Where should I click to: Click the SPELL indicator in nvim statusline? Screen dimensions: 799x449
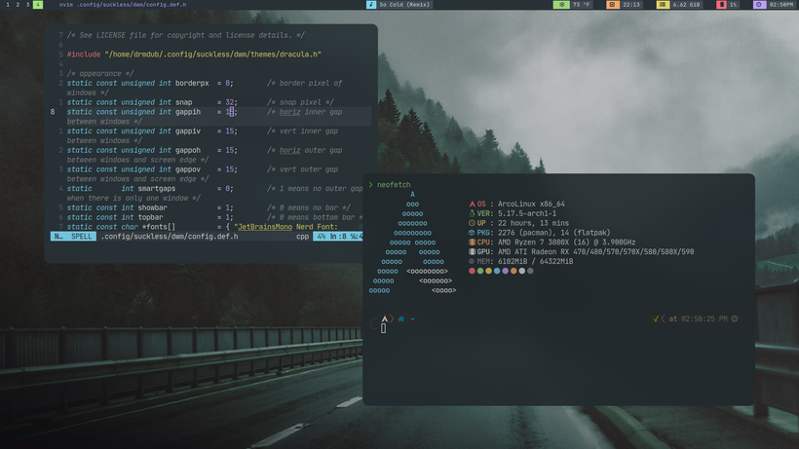click(x=82, y=237)
